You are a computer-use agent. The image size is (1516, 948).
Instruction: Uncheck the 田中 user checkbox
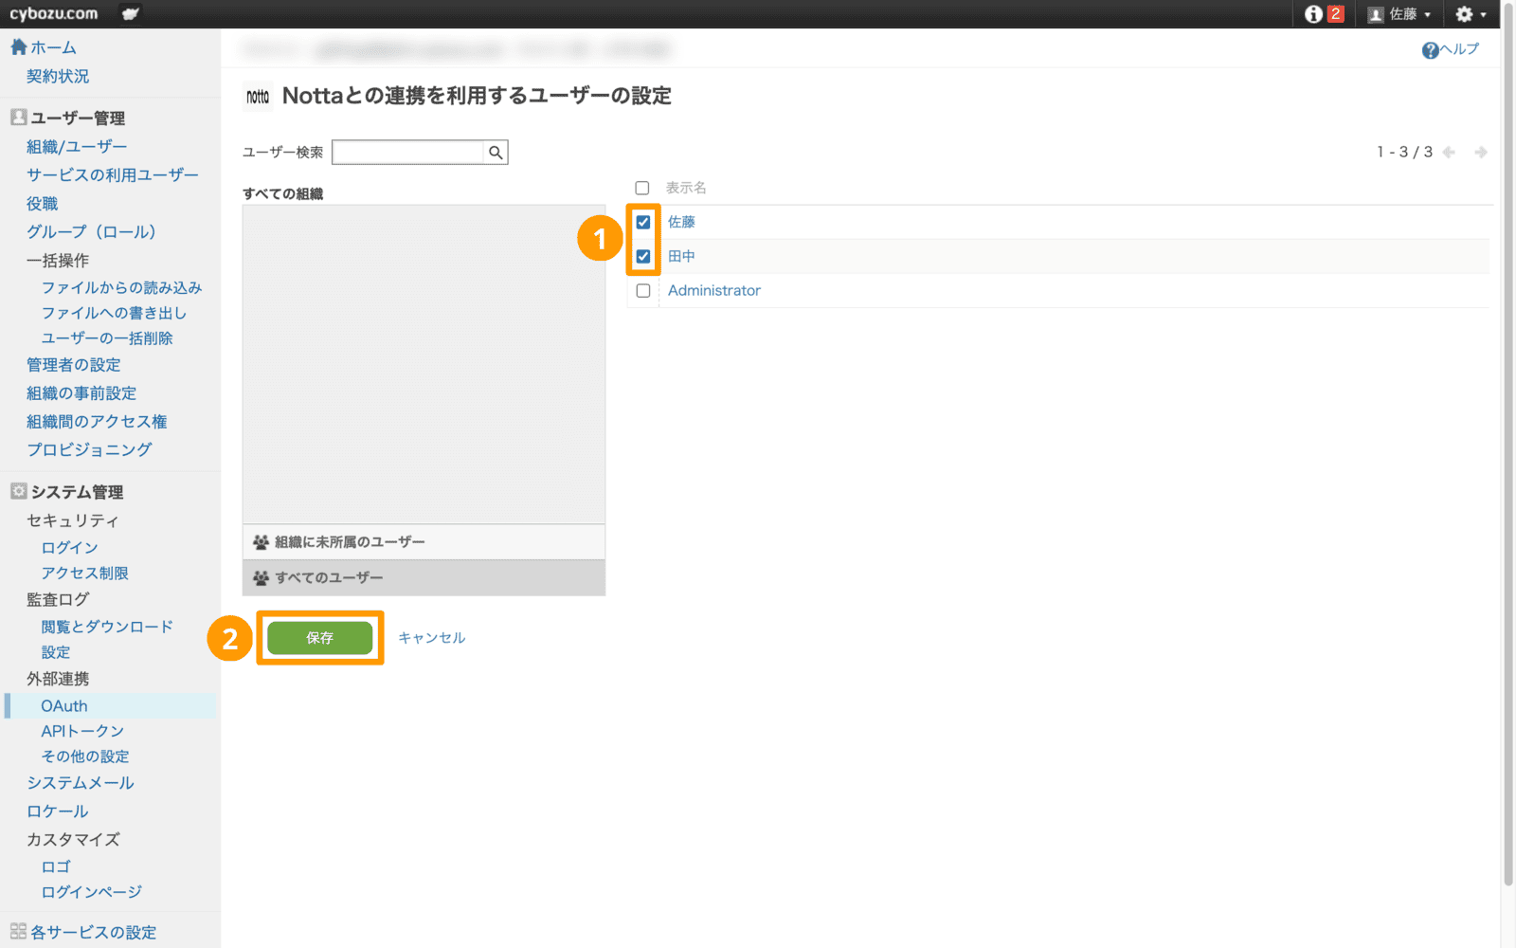coord(643,256)
